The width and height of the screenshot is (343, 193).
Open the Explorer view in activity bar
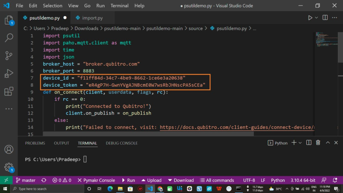(x=8, y=21)
